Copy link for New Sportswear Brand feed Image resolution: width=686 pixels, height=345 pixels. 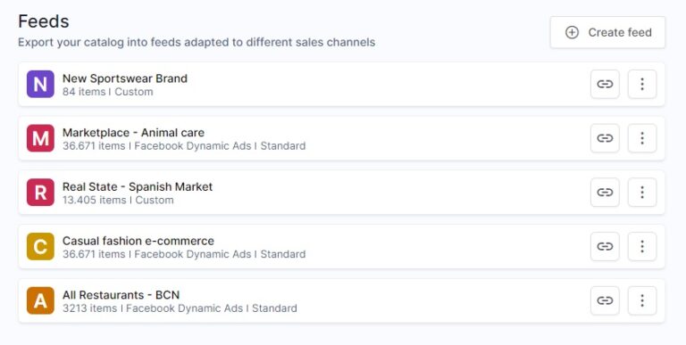pos(605,84)
